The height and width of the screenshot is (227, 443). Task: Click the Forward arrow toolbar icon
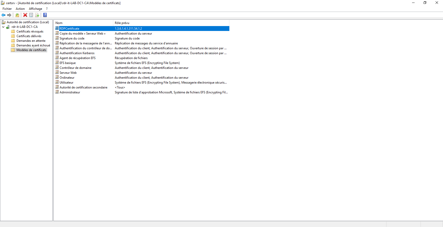(x=9, y=15)
